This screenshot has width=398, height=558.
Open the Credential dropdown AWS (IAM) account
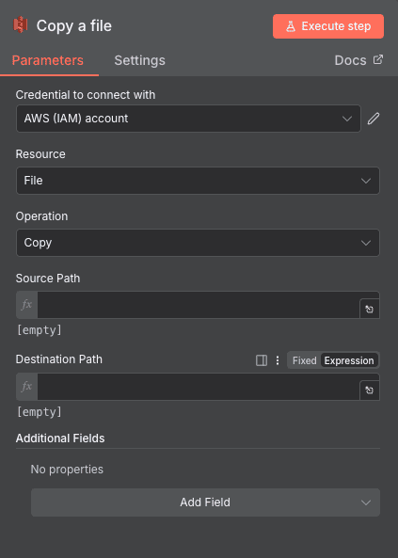pyautogui.click(x=188, y=119)
